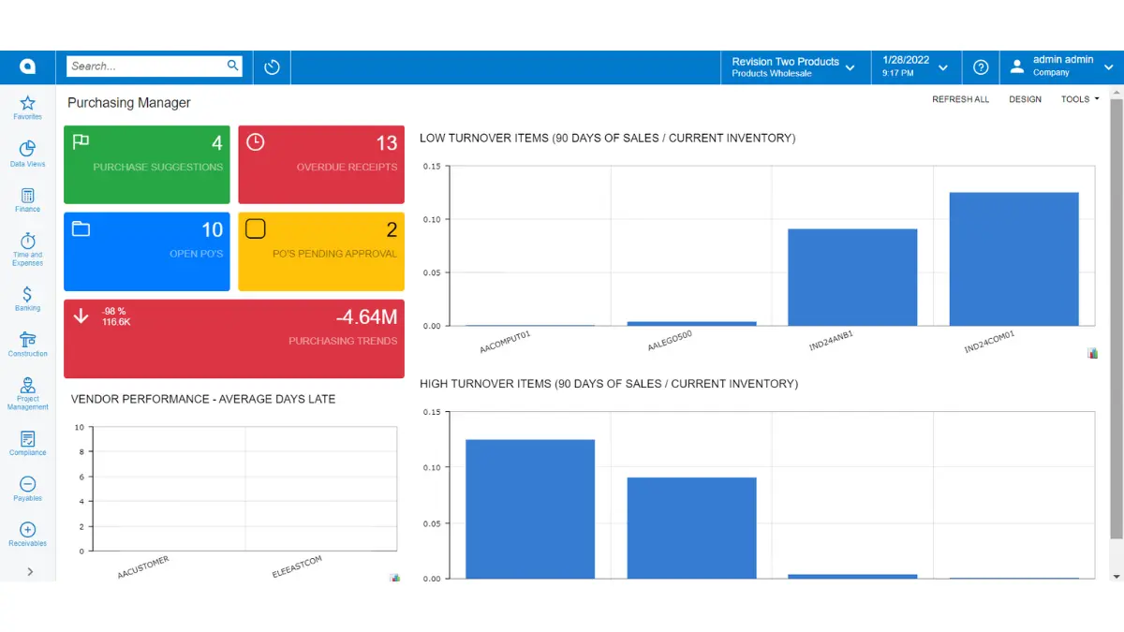Image resolution: width=1124 pixels, height=632 pixels.
Task: Click the history clock icon
Action: (x=272, y=67)
